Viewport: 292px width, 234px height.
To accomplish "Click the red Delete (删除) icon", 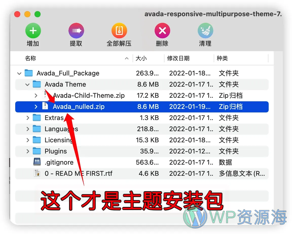I will pyautogui.click(x=162, y=31).
